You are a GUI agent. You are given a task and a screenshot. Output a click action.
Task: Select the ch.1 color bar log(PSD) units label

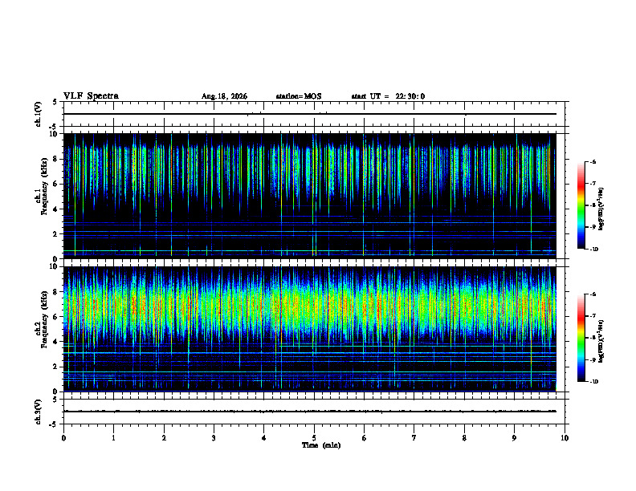(601, 209)
